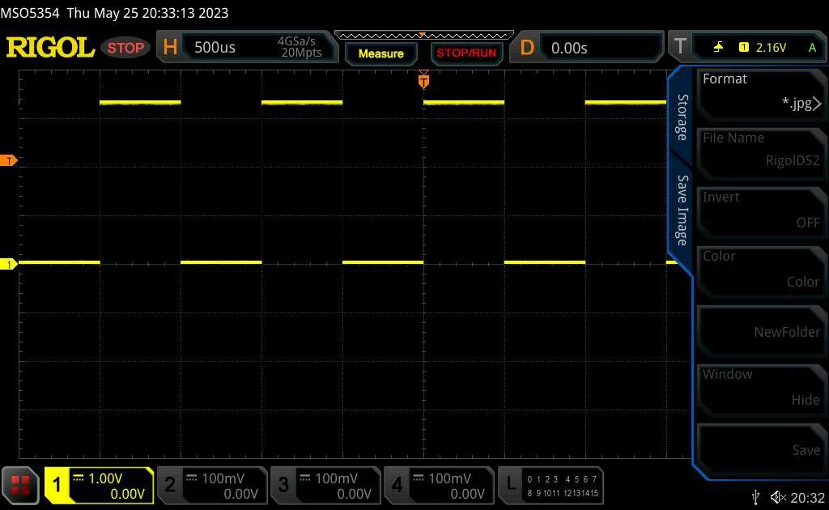Click the 20:32 clock display
The height and width of the screenshot is (510, 829).
tap(807, 497)
